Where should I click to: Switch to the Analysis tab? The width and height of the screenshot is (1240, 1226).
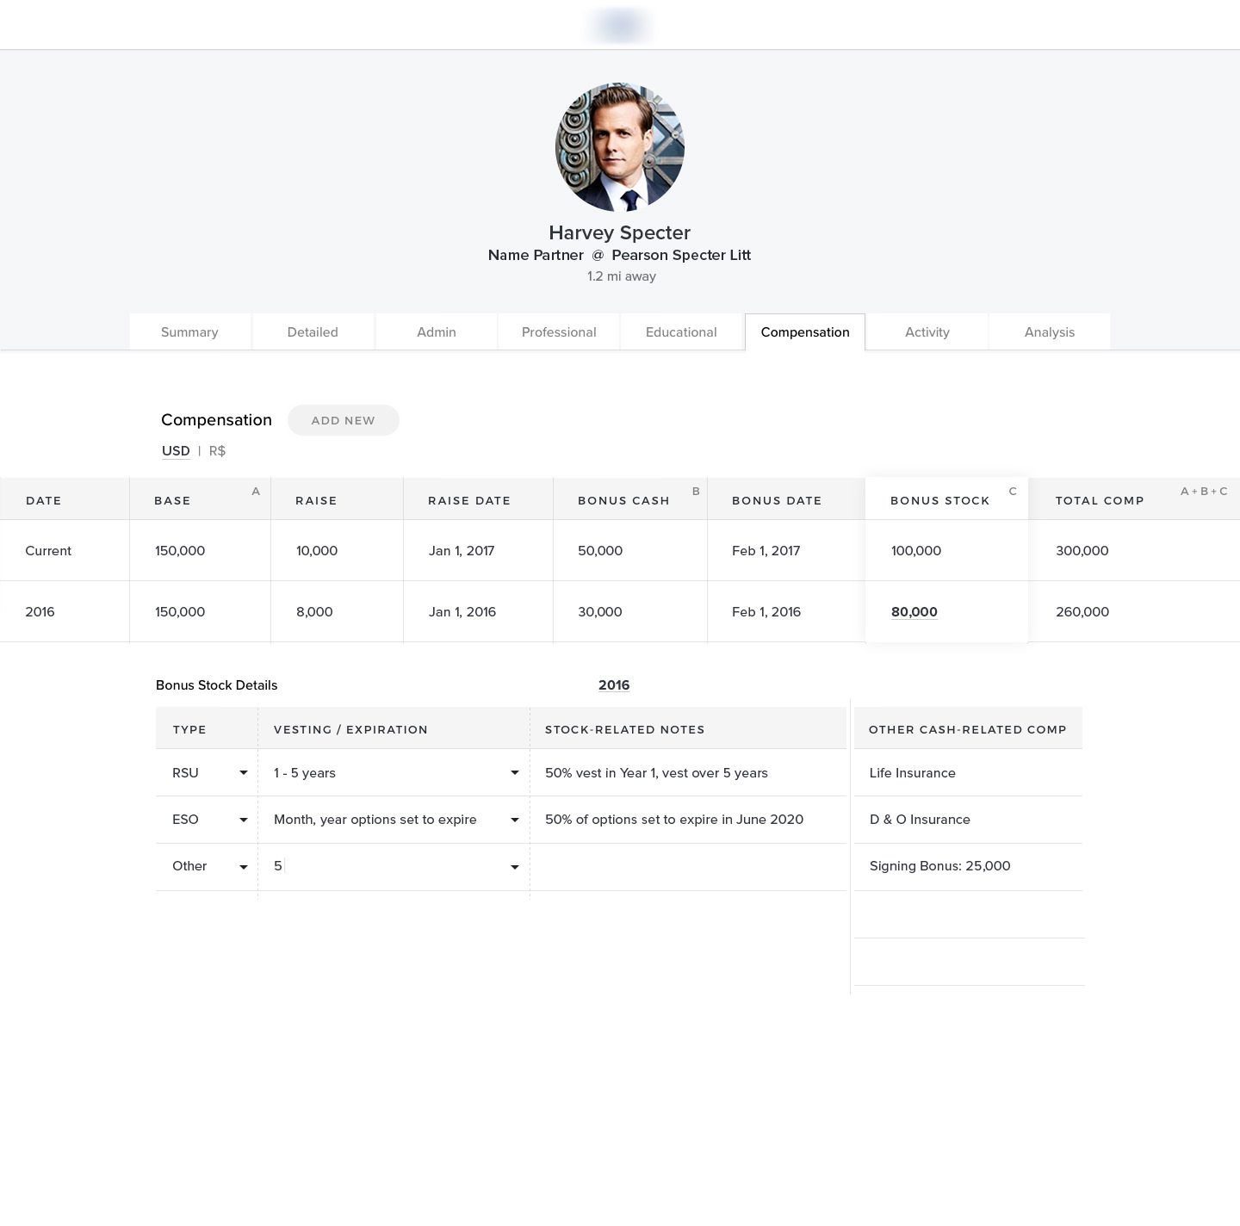1050,332
